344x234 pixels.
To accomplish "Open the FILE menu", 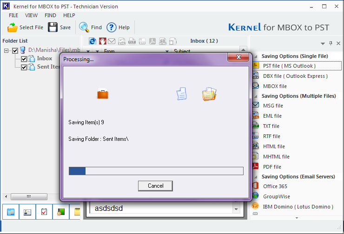I will point(13,15).
